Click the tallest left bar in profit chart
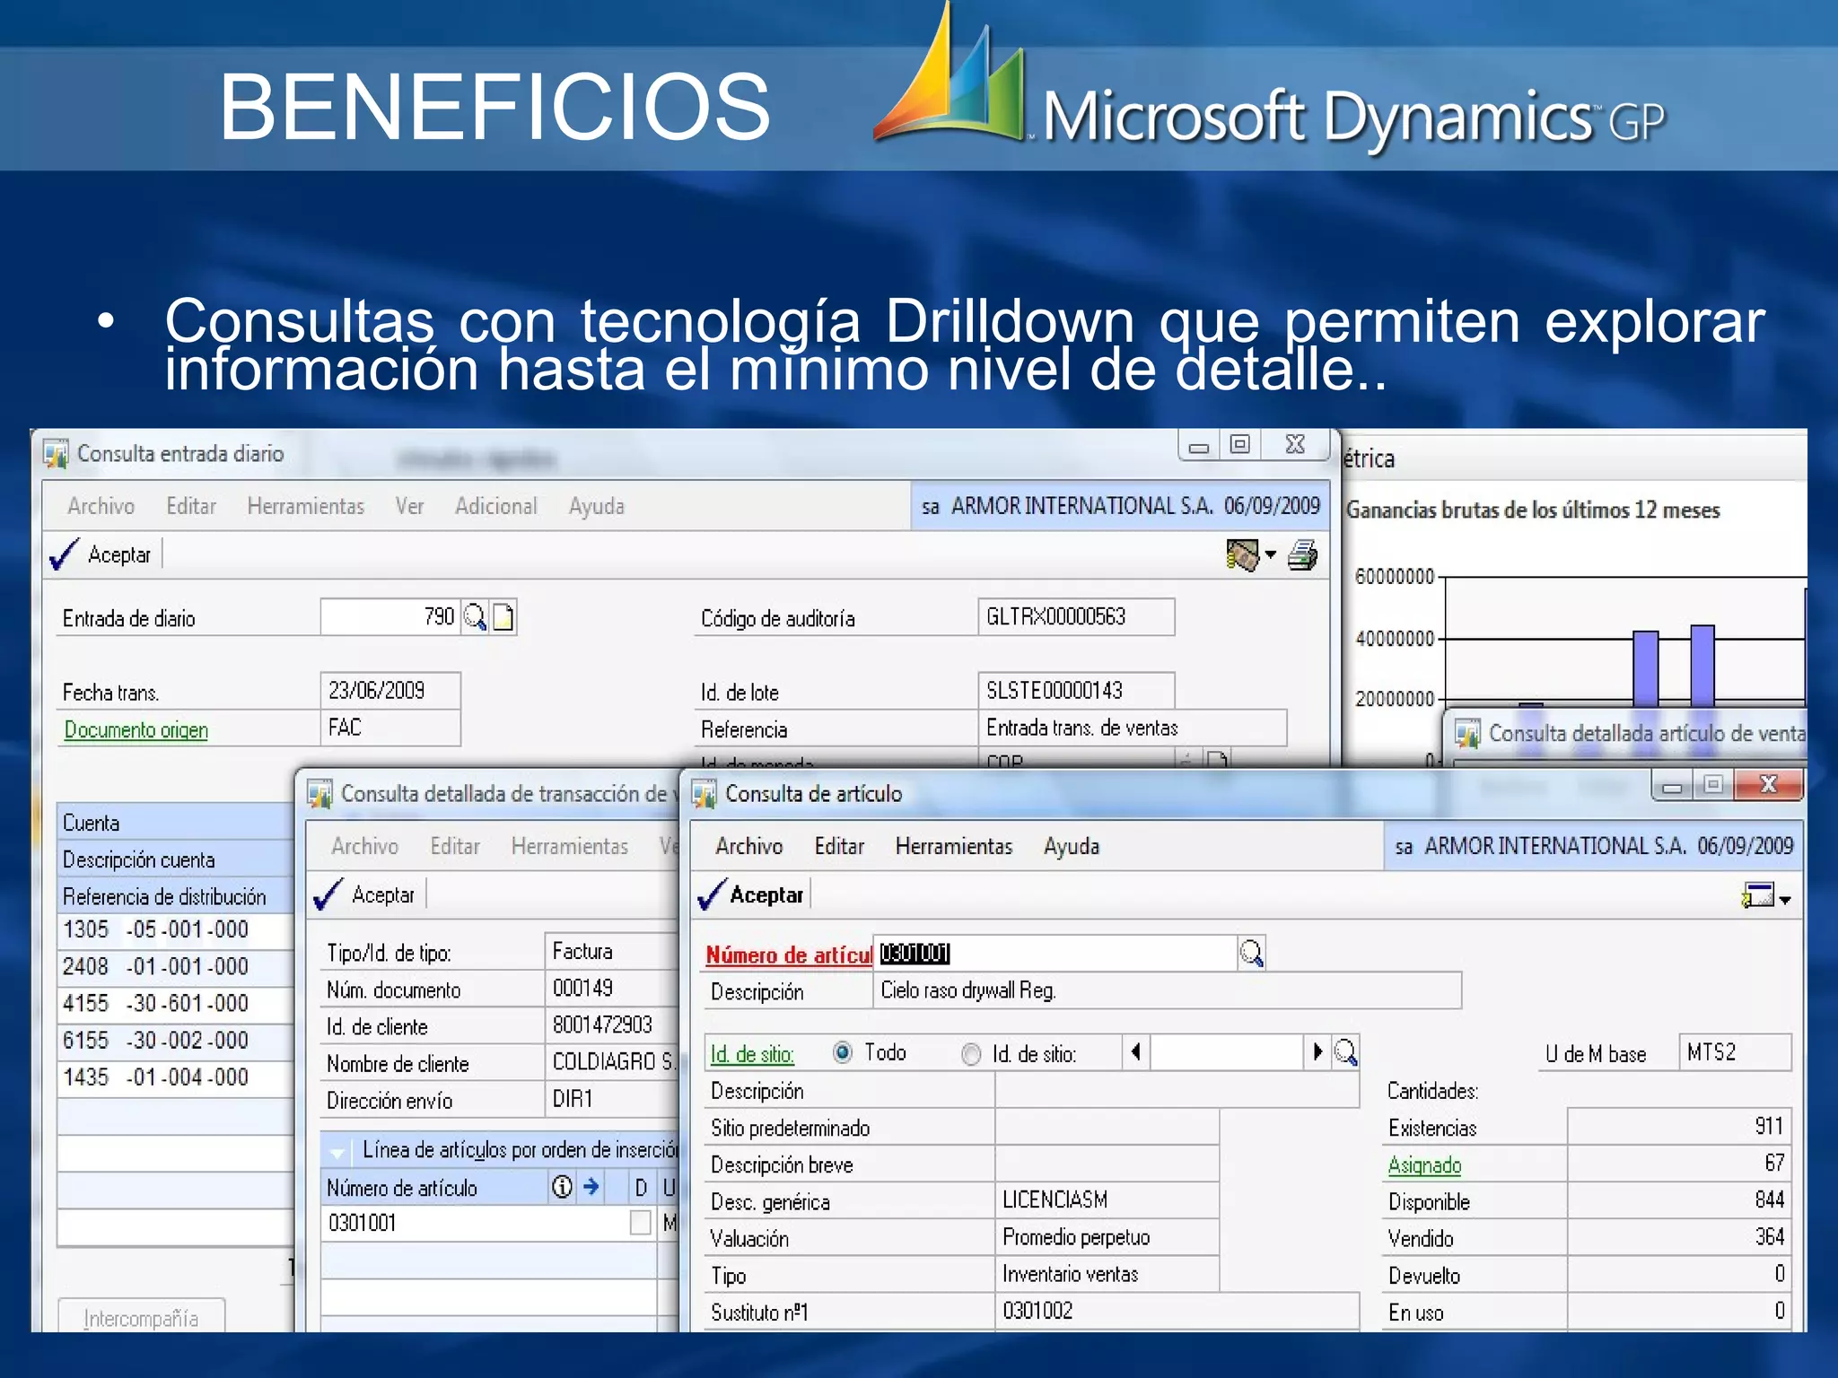The image size is (1838, 1378). [1645, 668]
